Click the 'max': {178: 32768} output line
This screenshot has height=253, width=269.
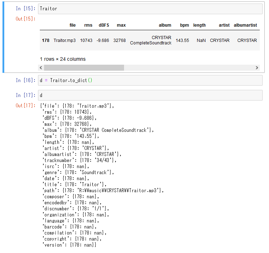(x=67, y=124)
